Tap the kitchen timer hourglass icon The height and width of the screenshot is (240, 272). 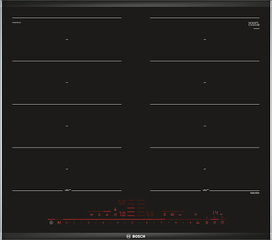coord(207,222)
